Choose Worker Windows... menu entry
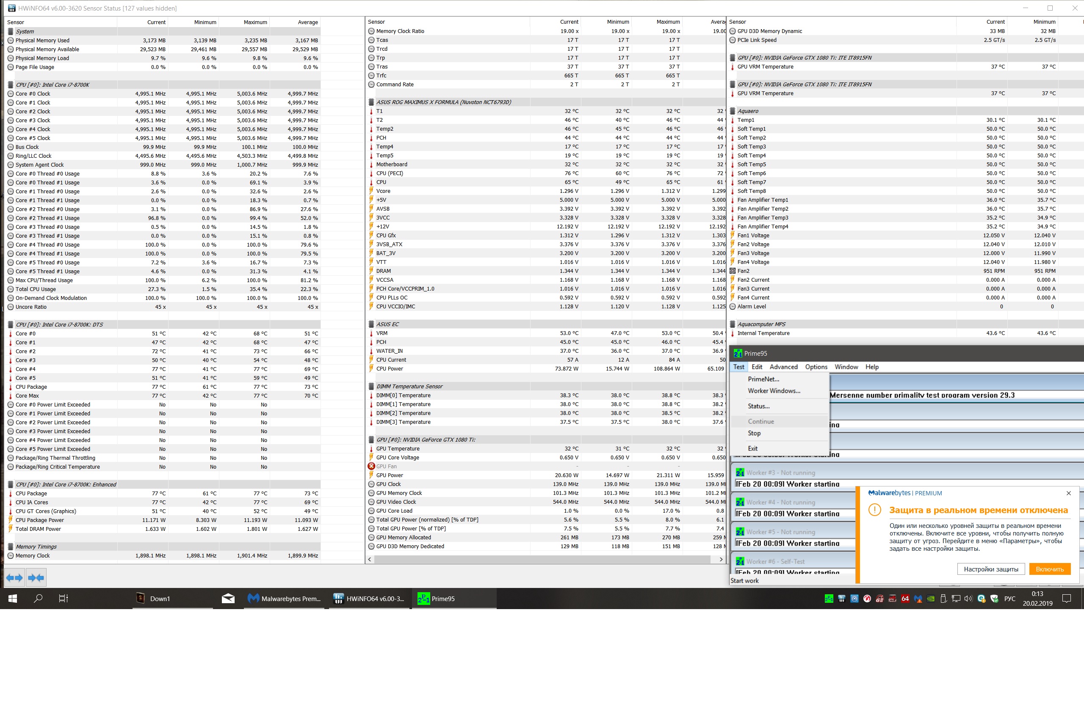 point(774,391)
